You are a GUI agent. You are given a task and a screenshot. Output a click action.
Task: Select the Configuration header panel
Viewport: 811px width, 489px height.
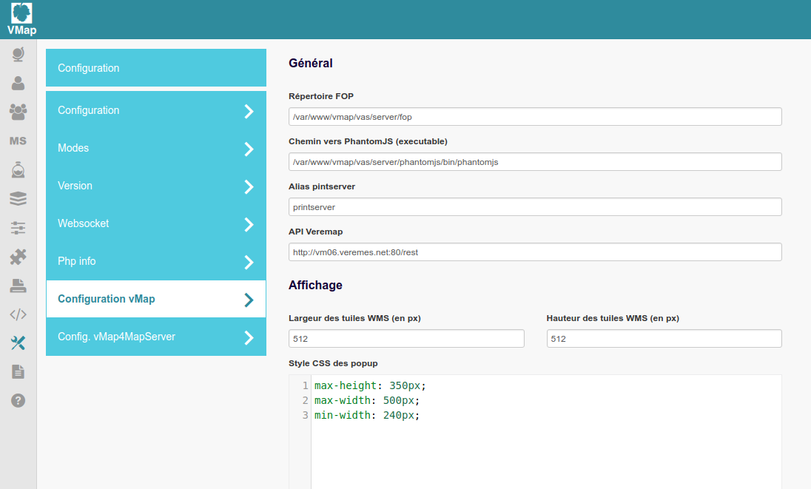[x=156, y=68]
